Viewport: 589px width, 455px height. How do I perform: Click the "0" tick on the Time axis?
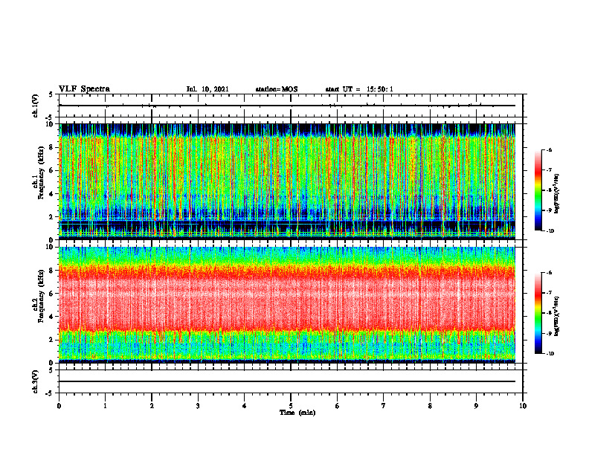(x=59, y=406)
